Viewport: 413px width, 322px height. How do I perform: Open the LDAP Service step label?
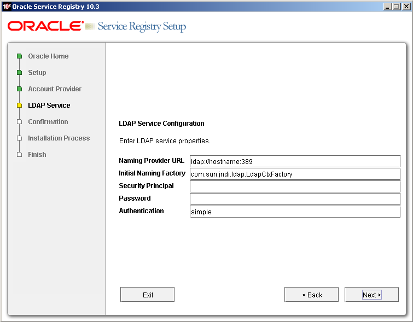(49, 106)
